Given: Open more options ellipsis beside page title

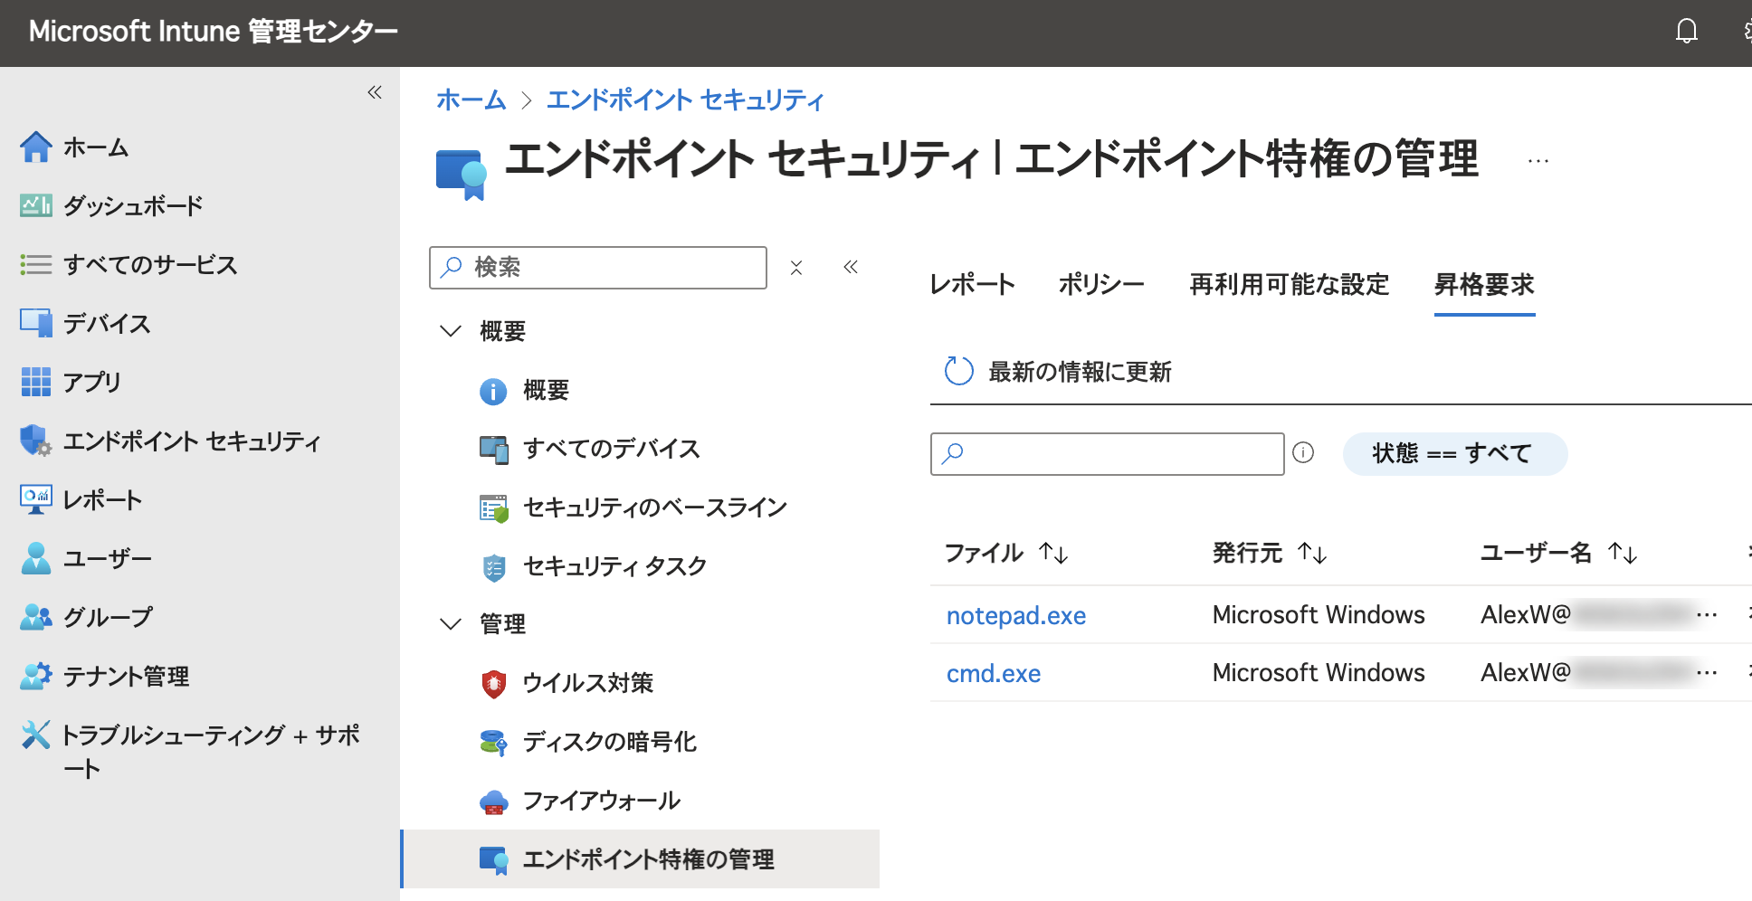Looking at the screenshot, I should click(x=1538, y=162).
